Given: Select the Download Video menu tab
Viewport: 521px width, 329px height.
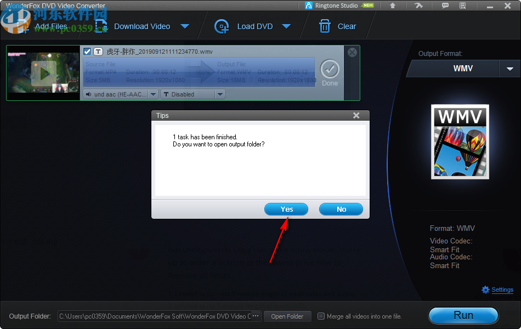Looking at the screenshot, I should pos(144,26).
